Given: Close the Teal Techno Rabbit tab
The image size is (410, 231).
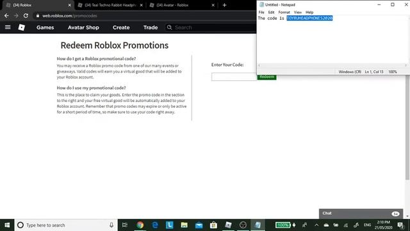Looking at the screenshot, I should (x=142, y=5).
